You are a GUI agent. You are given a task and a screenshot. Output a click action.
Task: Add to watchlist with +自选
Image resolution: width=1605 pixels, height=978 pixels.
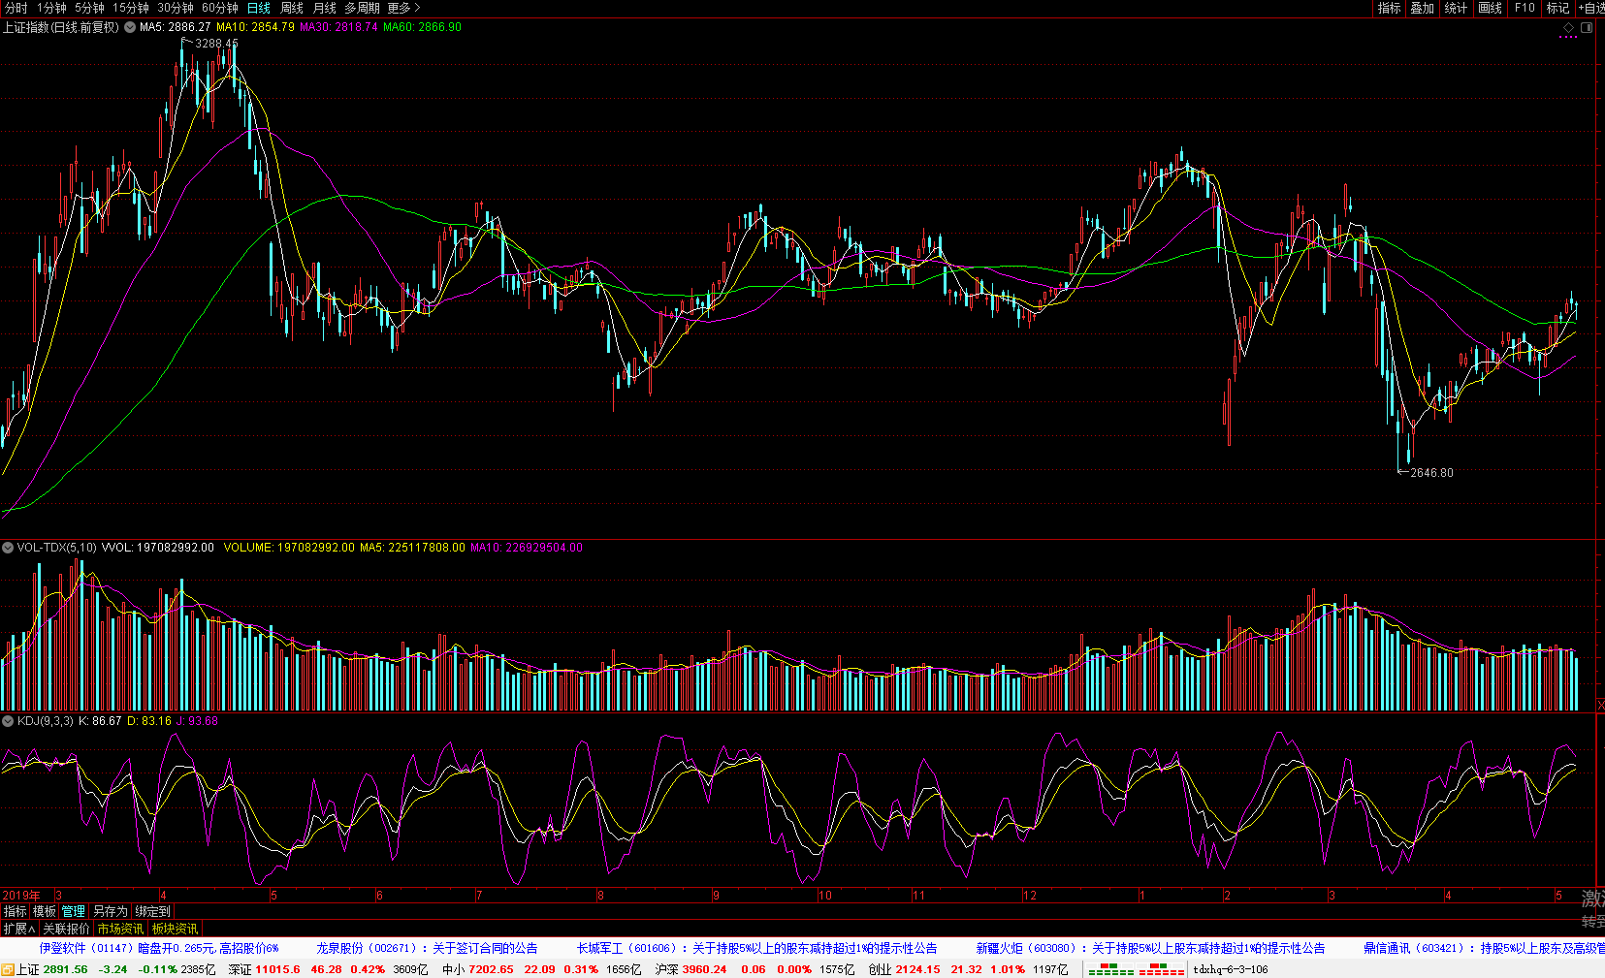point(1590,8)
